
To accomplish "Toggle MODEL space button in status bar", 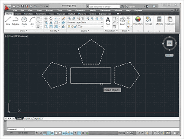I will (122, 133).
